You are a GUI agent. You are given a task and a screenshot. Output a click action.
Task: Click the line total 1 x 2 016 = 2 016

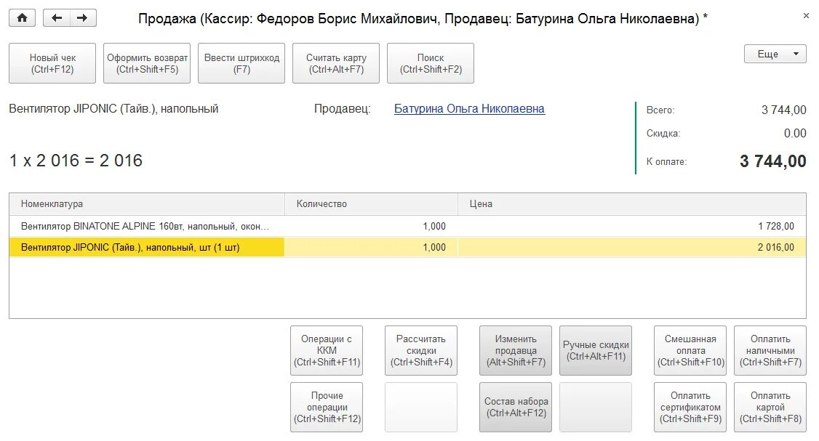tap(76, 161)
